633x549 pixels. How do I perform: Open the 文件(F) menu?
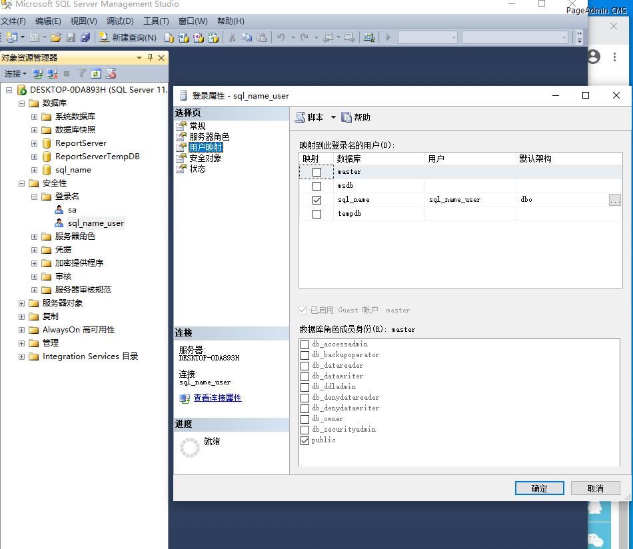coord(13,21)
